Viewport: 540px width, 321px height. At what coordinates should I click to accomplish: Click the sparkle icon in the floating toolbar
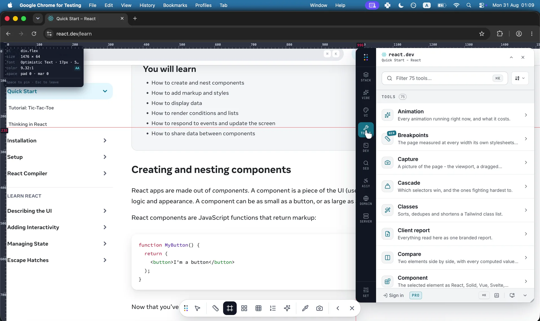(287, 308)
